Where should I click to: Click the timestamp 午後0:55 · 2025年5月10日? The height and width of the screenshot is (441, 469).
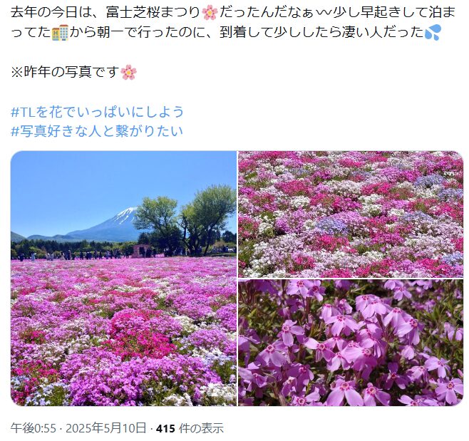coord(78,428)
